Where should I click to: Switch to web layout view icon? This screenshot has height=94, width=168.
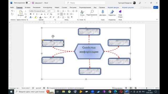135,88
